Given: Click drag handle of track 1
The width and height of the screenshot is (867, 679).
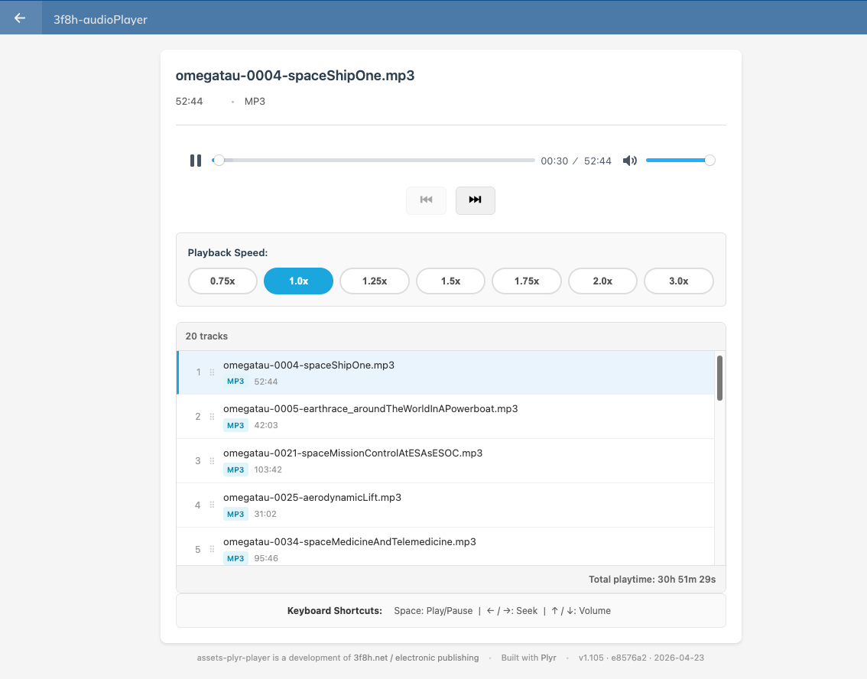Looking at the screenshot, I should (212, 372).
